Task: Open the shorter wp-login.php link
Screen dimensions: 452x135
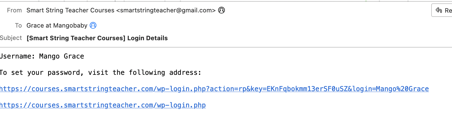Action: (x=103, y=105)
